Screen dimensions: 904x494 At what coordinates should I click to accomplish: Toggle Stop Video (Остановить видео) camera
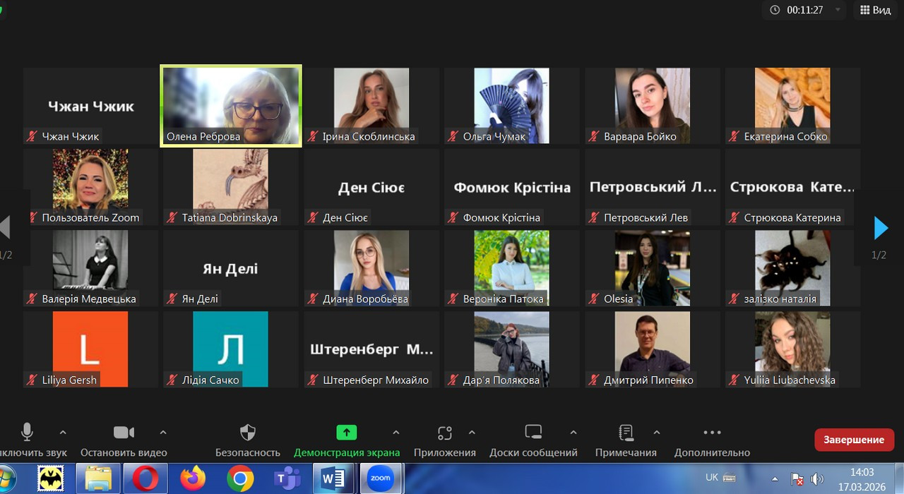[x=124, y=433]
